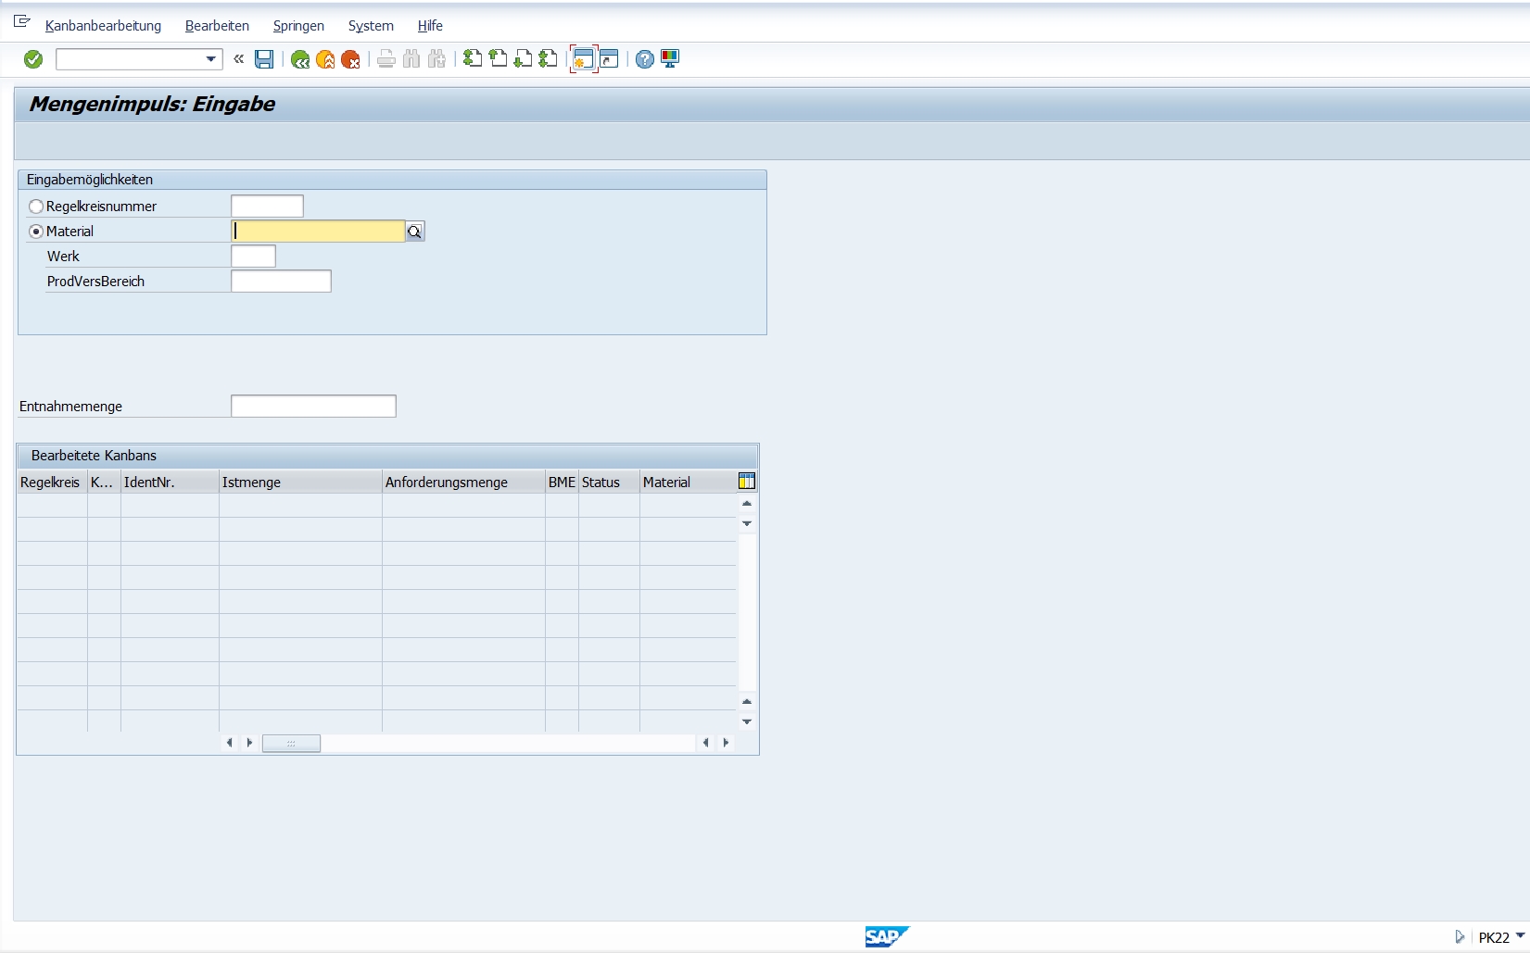Click the orange Exit icon
Viewport: 1530px width, 953px height.
(x=325, y=59)
